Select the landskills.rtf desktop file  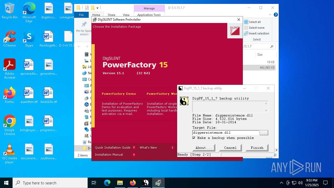49,95
